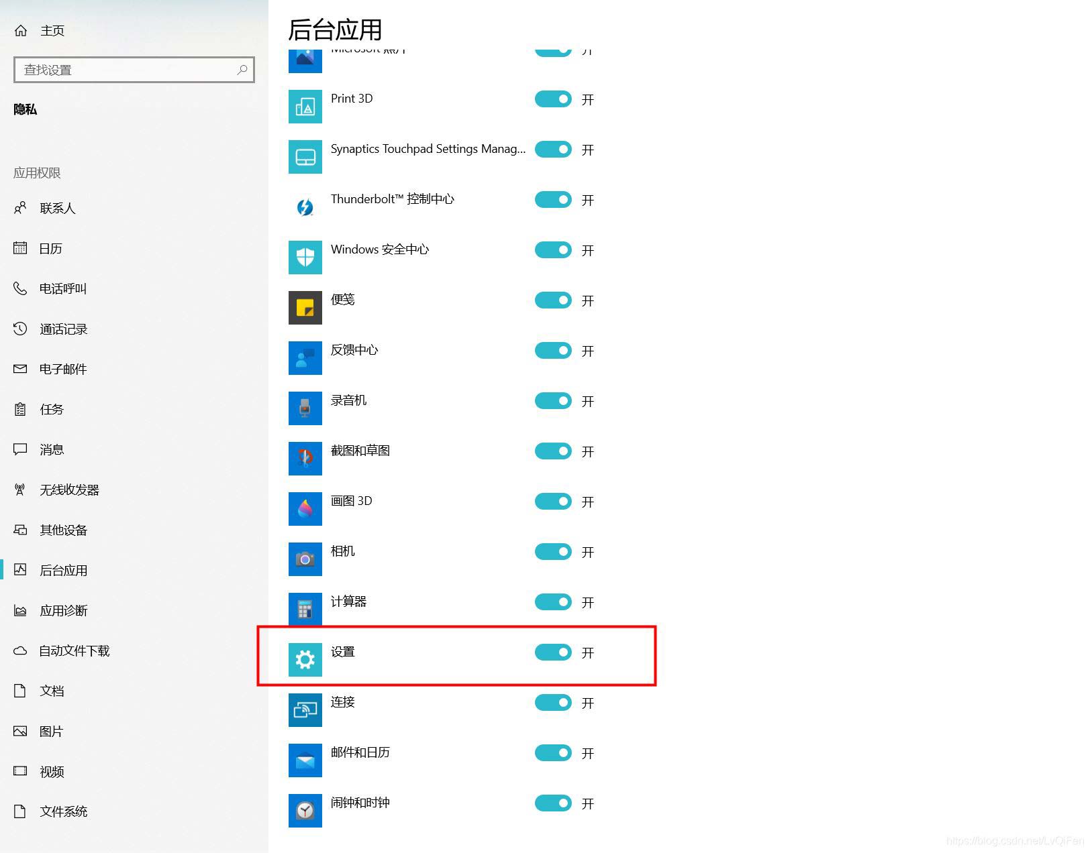Toggle 相机 background switch
Screen dimensions: 1090x853
coord(553,552)
